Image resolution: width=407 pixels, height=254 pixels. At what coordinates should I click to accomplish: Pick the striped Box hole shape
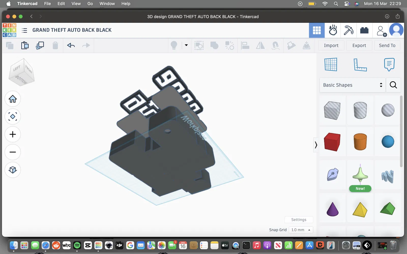[332, 110]
